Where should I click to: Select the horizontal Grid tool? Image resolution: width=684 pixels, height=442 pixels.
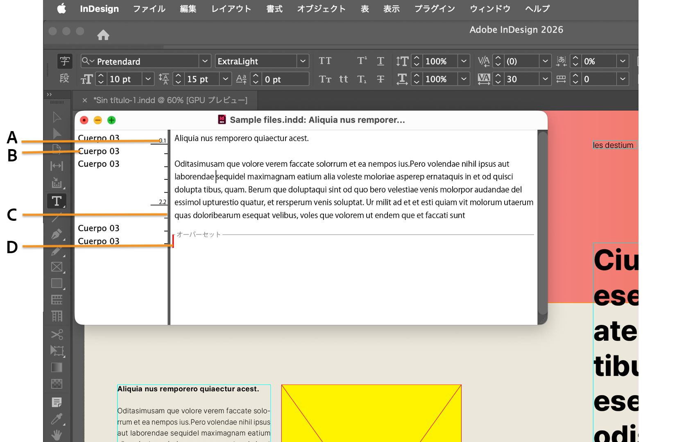[57, 300]
